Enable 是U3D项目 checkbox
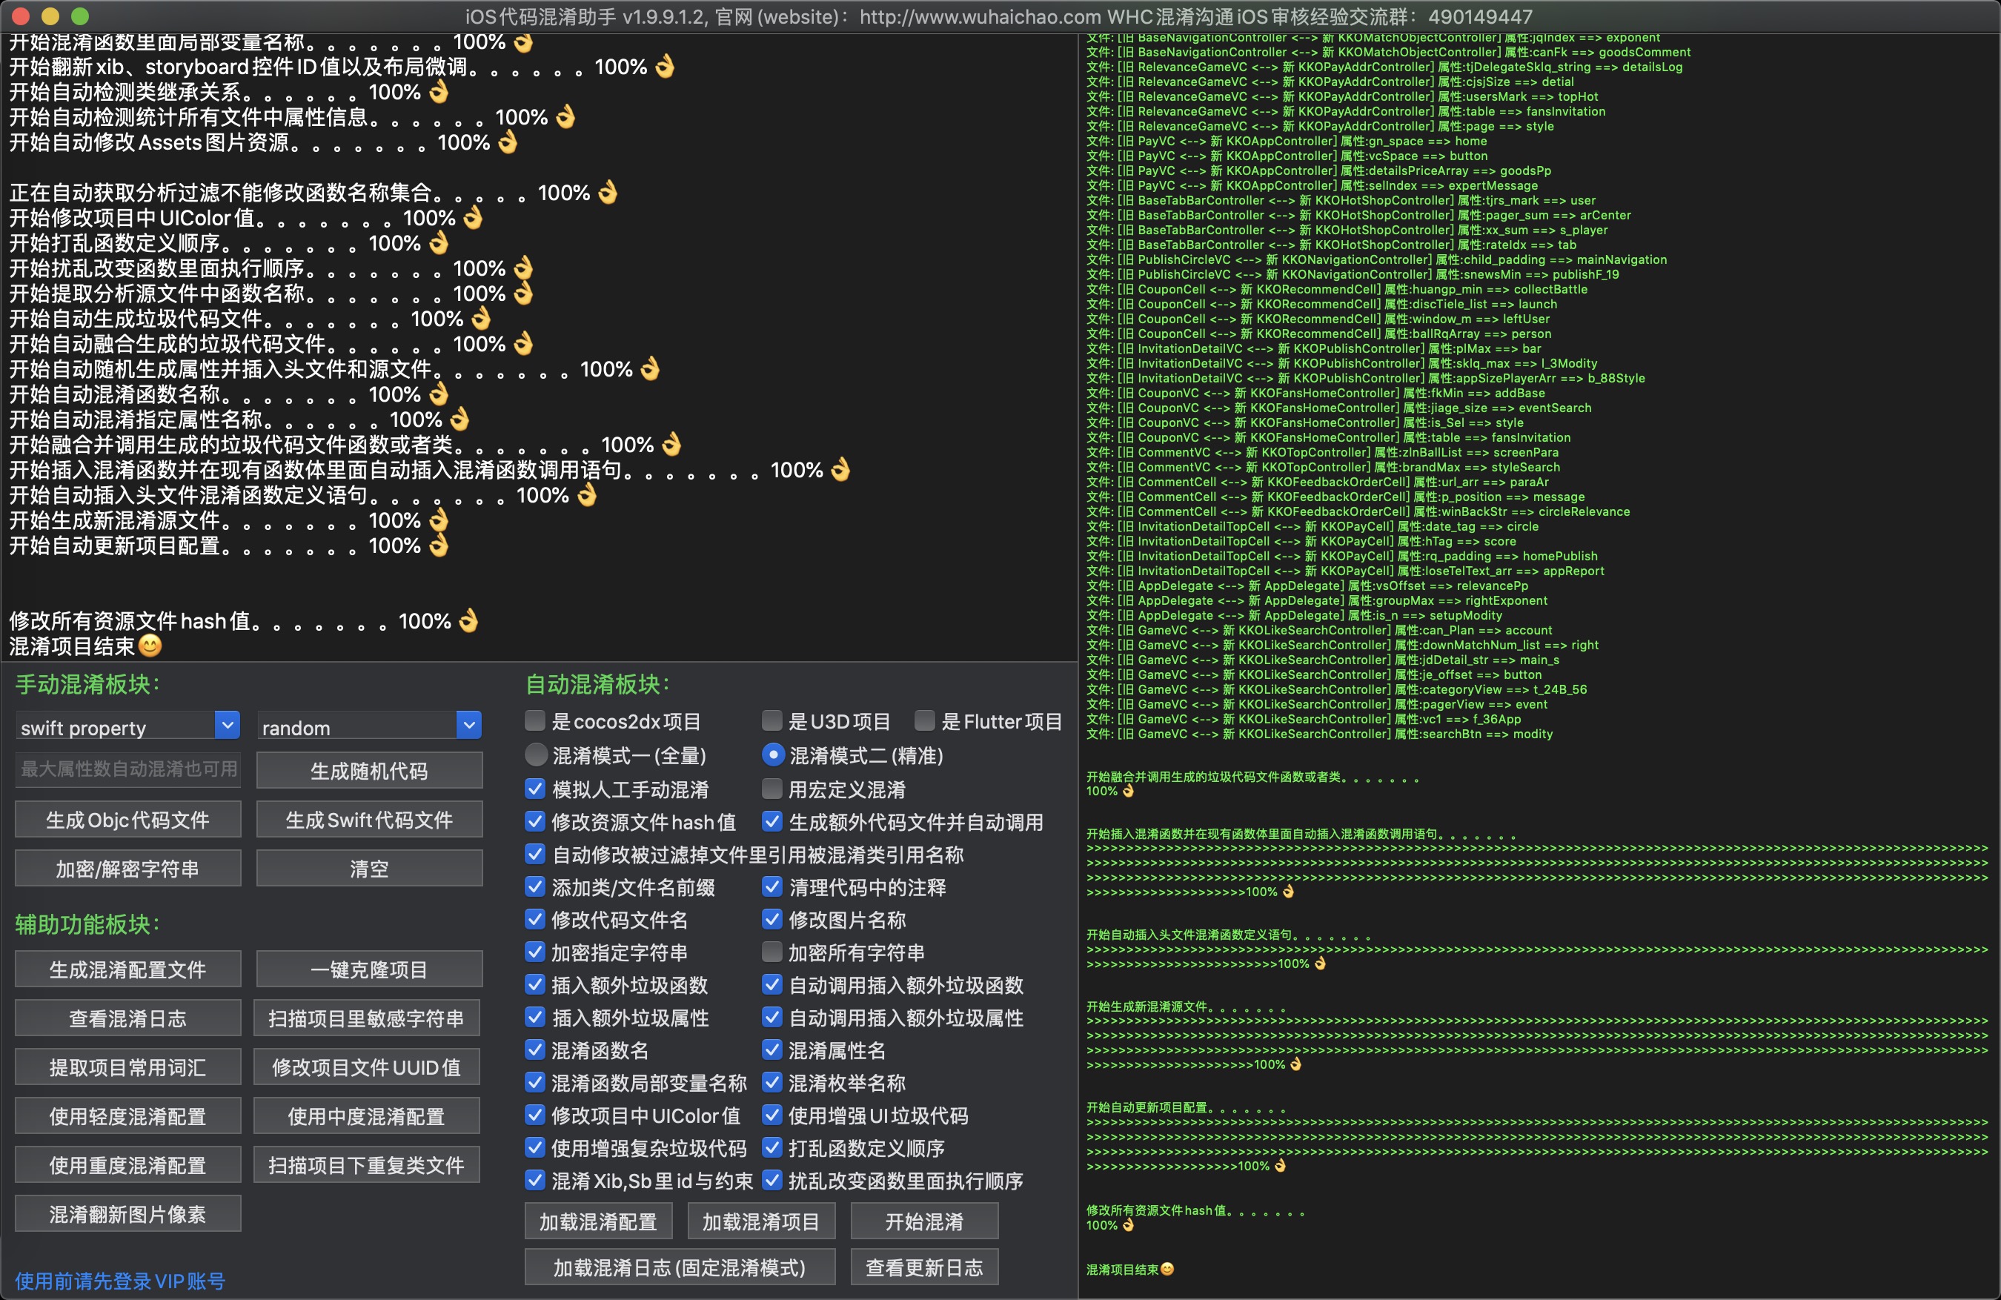Screen dimensions: 2001x1300 [x=771, y=720]
